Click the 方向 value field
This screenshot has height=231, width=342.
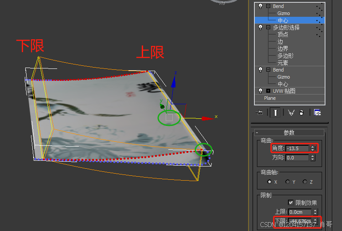[297, 158]
